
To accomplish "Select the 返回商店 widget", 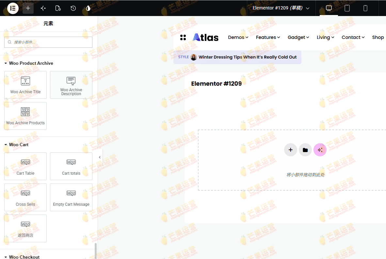I will click(25, 229).
